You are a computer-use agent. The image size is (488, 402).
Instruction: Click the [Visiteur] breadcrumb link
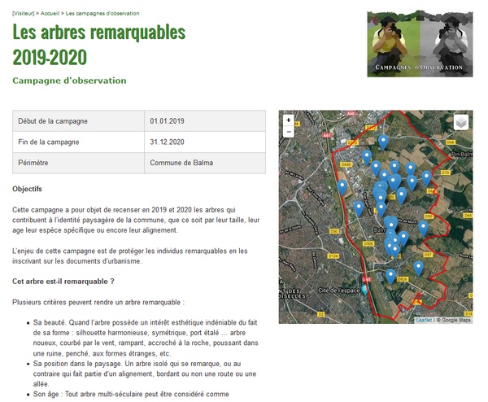pyautogui.click(x=23, y=13)
